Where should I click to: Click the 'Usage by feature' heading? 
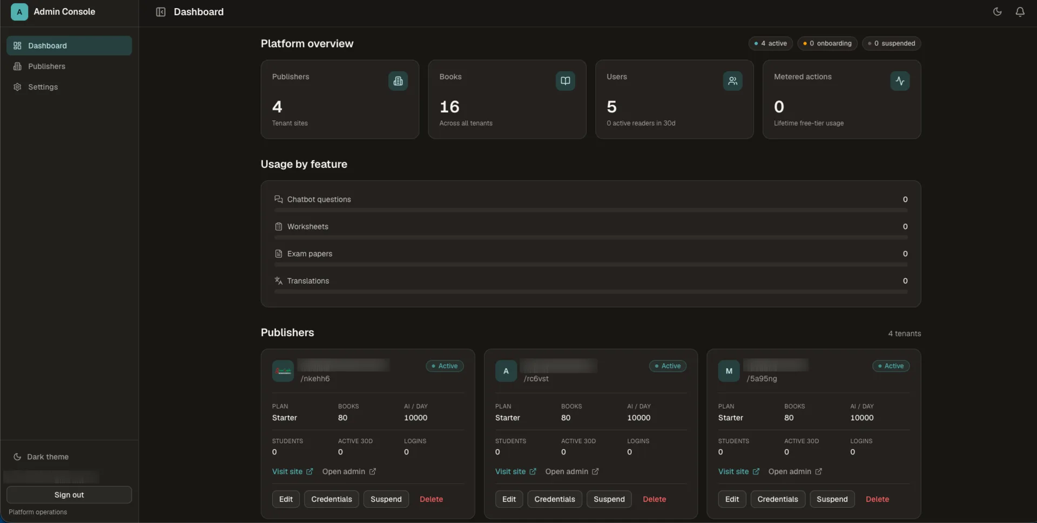[304, 164]
